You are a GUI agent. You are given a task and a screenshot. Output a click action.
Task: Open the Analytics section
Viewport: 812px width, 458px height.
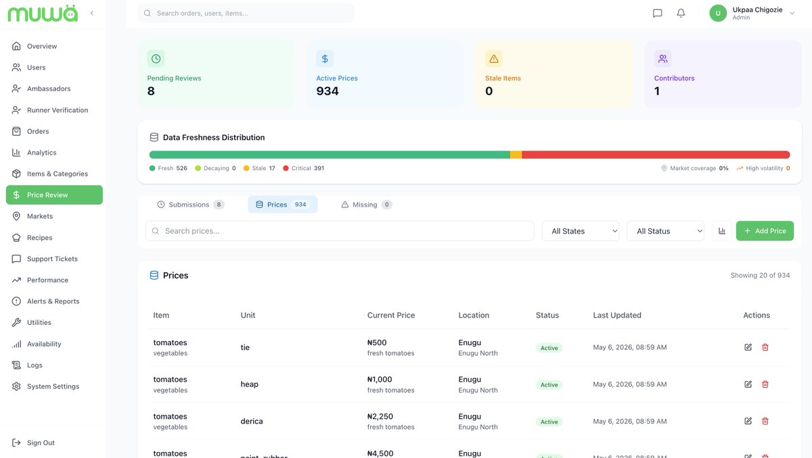[54, 153]
